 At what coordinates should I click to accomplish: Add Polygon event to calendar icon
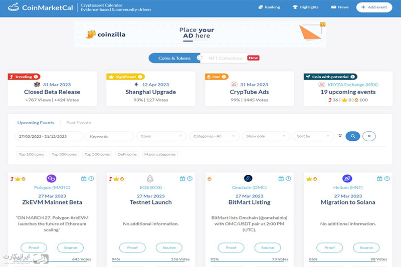[x=84, y=179]
